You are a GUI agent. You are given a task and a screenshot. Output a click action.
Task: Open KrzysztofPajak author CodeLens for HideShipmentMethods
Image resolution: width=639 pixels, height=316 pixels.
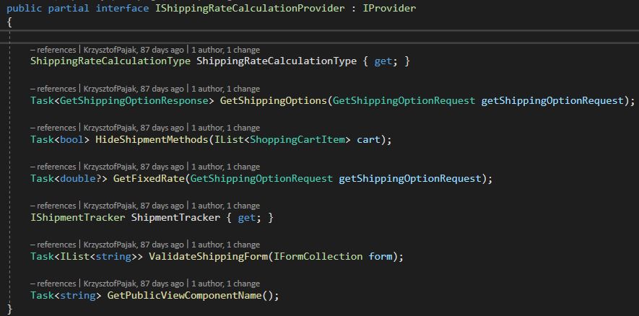[134, 128]
